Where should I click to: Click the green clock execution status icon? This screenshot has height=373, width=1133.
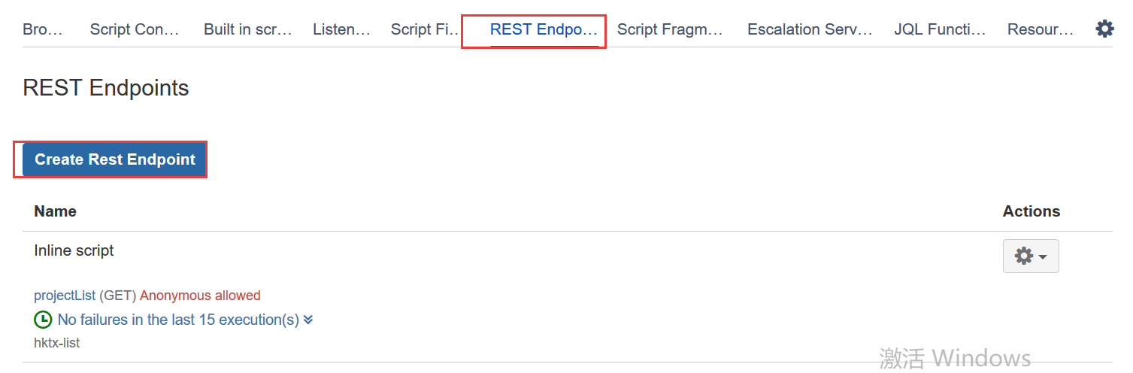tap(44, 320)
